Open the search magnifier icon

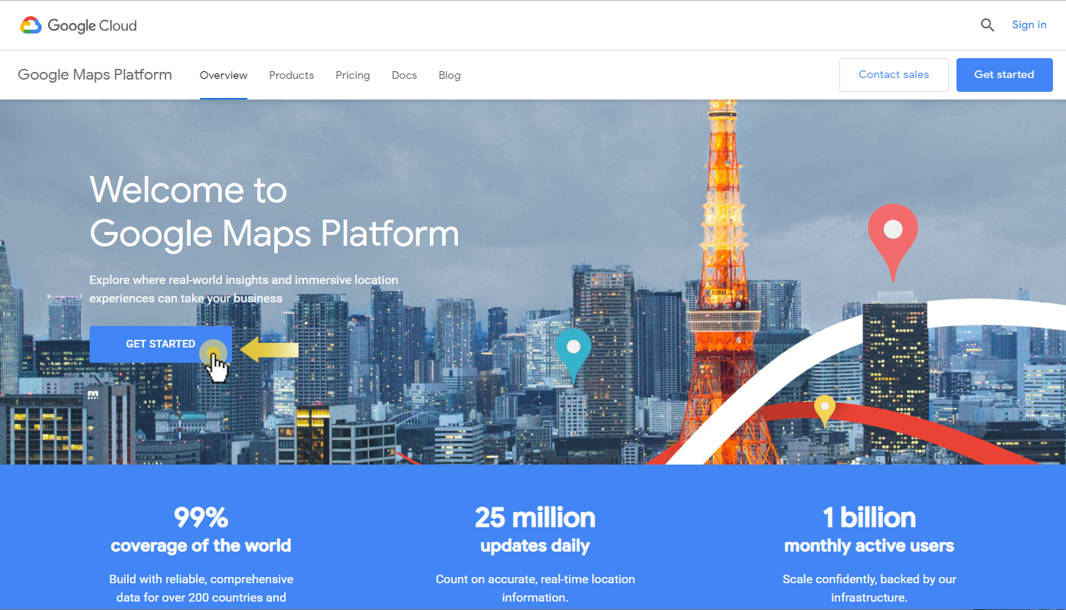click(987, 24)
